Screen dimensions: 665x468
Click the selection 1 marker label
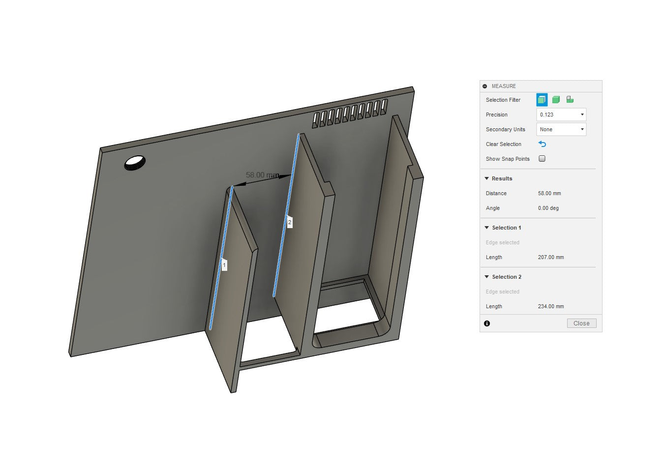[224, 265]
